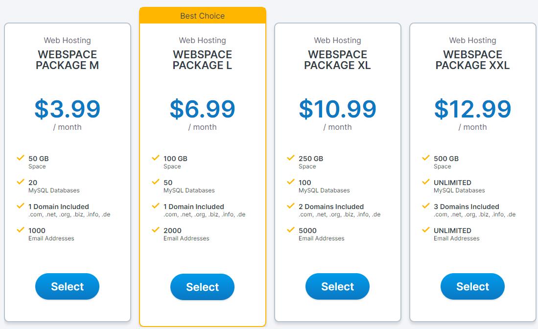
Task: Click the checkmark beside 2 Domains Included
Action: click(x=291, y=206)
